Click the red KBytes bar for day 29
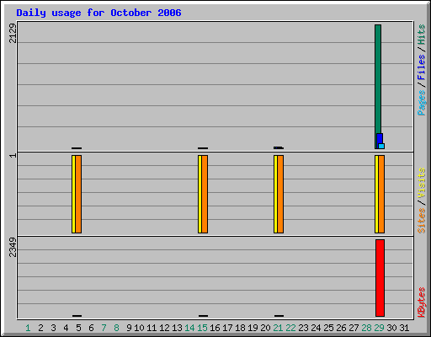This screenshot has height=337, width=431. pyautogui.click(x=380, y=278)
